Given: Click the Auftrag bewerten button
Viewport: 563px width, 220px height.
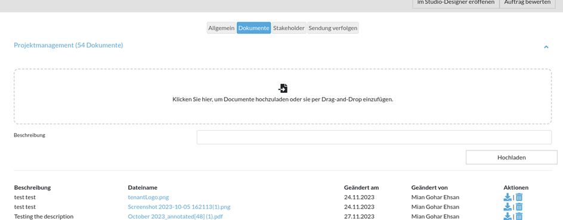Looking at the screenshot, I should [x=527, y=4].
